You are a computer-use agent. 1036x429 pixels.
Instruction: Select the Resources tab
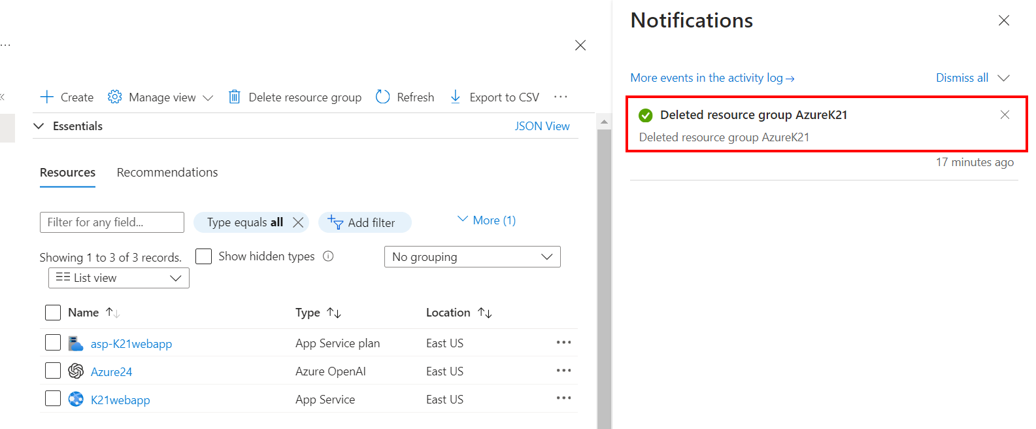[x=67, y=173]
